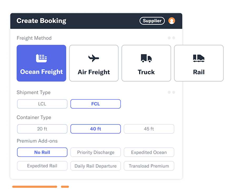Enable the Expedited Ocean add-on

pyautogui.click(x=149, y=152)
